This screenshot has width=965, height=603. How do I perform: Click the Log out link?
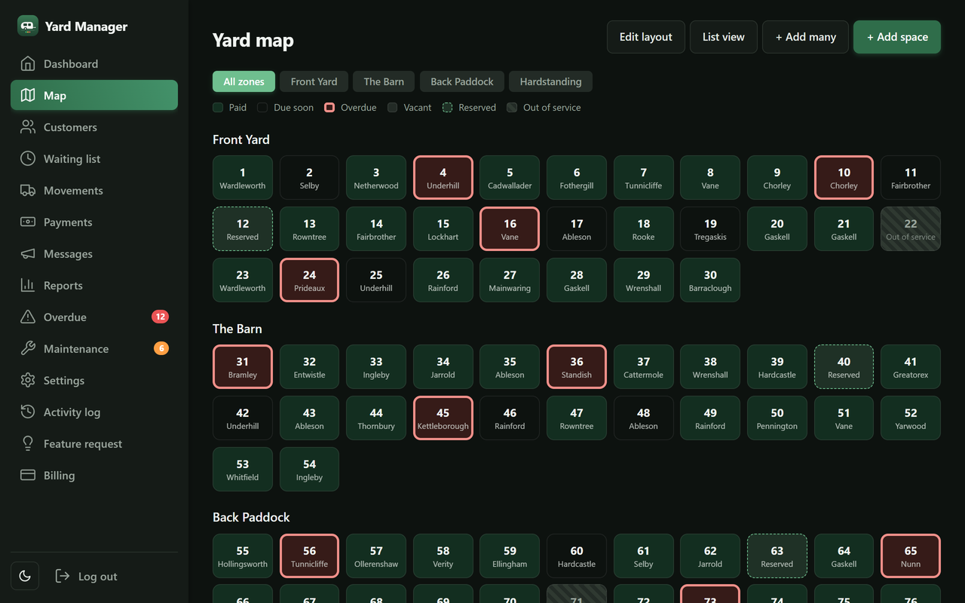point(87,576)
